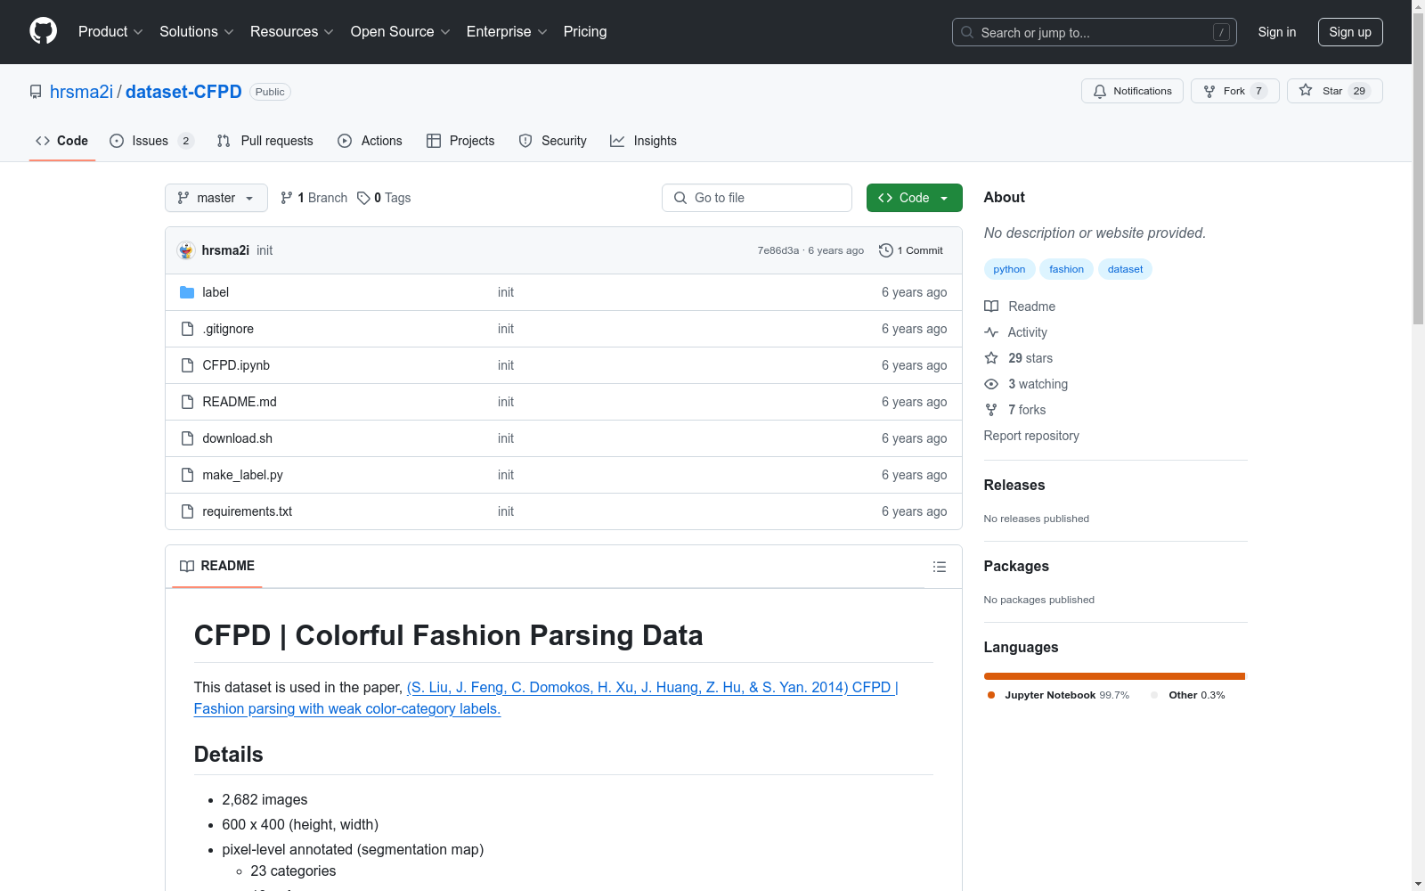Open the Pull requests tab
The image size is (1425, 891).
(265, 141)
